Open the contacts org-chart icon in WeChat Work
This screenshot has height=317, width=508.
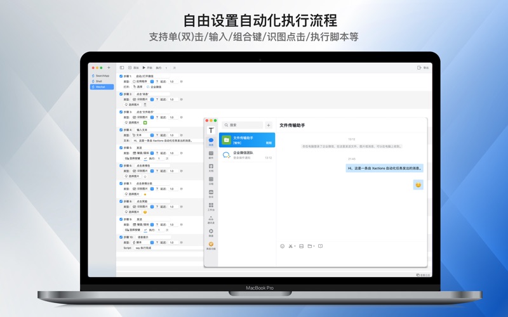[x=211, y=219]
